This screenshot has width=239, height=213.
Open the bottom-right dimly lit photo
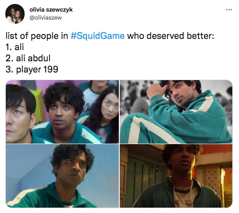click(176, 176)
